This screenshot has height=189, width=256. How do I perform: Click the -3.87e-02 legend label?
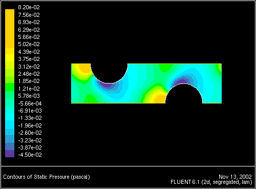[30, 148]
